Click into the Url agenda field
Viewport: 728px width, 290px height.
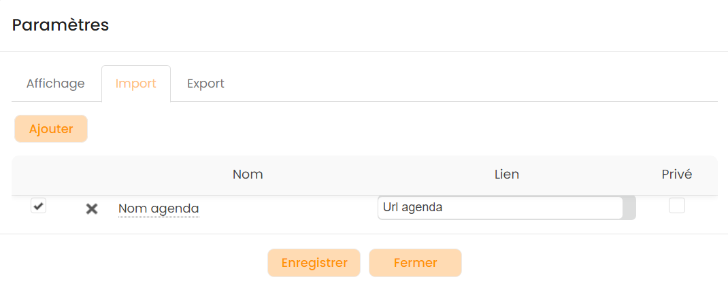pos(500,208)
